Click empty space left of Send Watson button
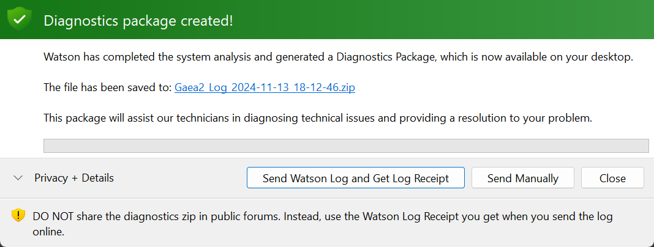 point(184,178)
